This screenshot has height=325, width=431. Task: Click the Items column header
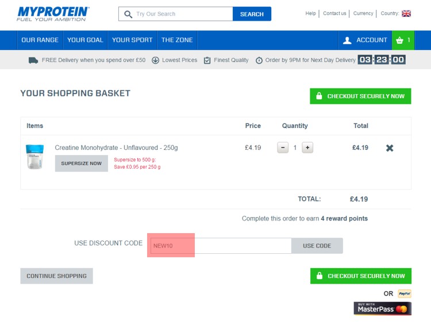click(34, 126)
